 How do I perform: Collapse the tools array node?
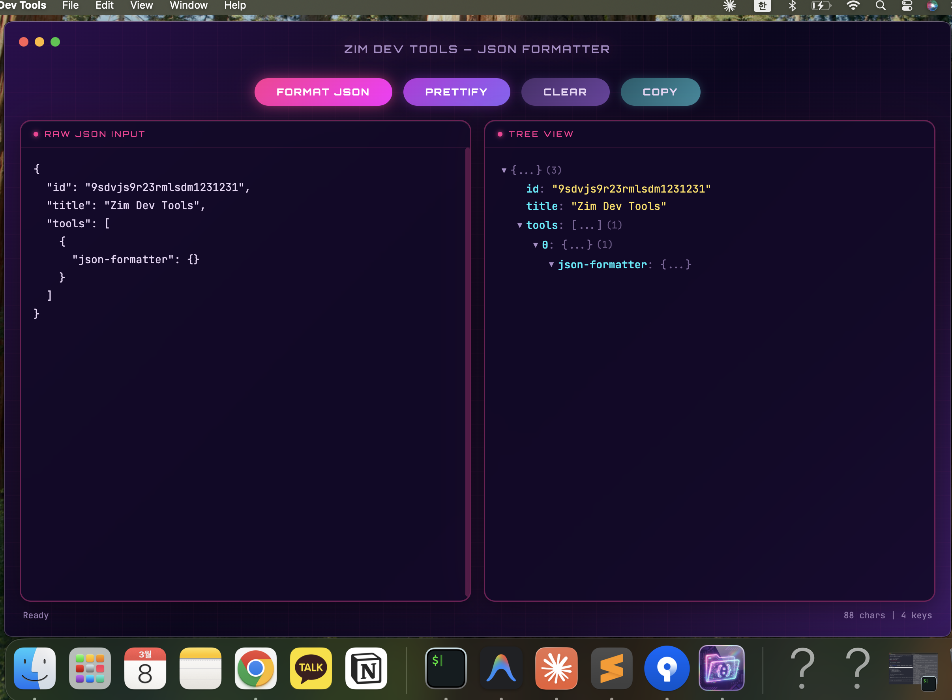click(520, 225)
